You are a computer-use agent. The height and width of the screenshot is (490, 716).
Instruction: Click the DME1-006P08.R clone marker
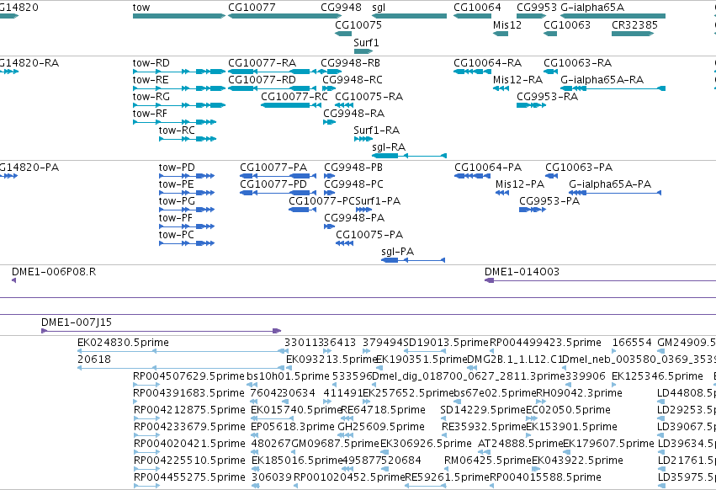click(13, 280)
